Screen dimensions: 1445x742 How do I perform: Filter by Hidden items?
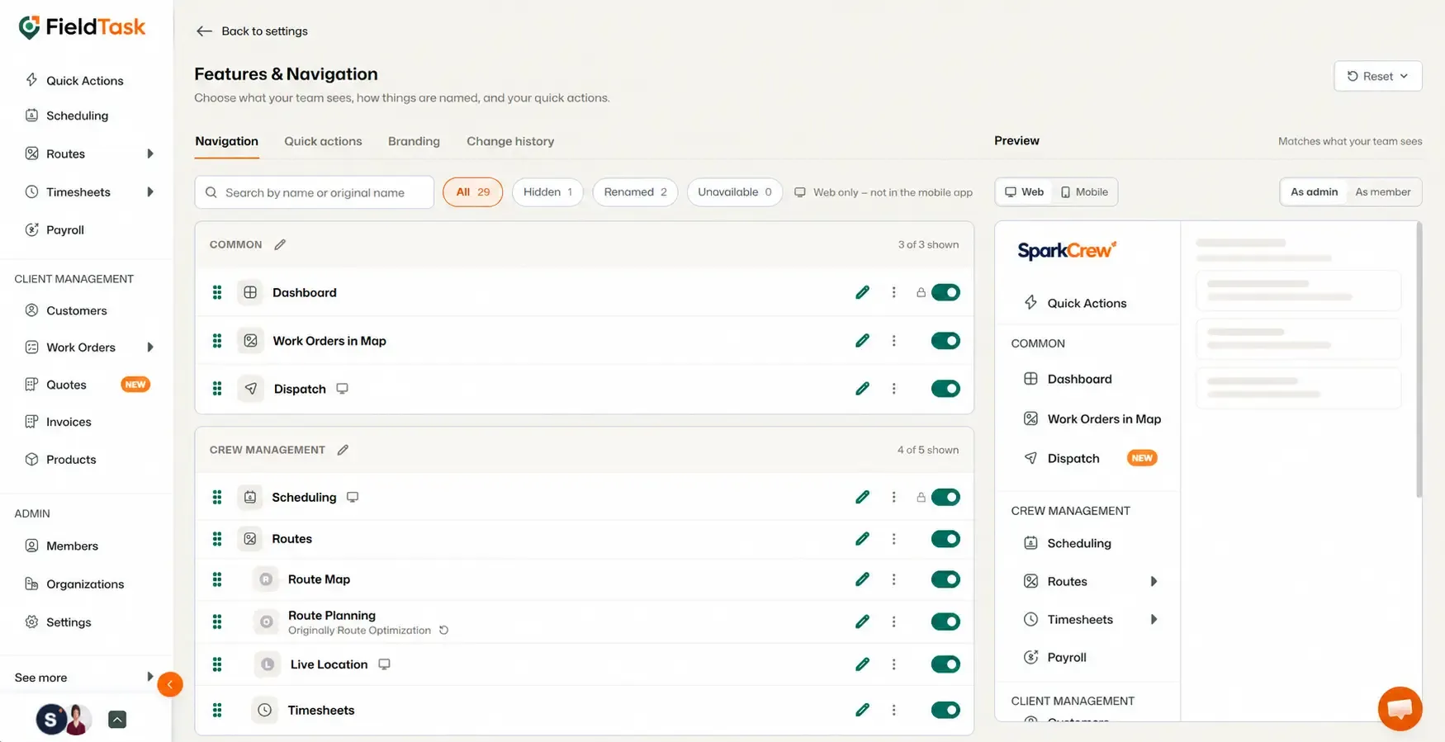(547, 192)
